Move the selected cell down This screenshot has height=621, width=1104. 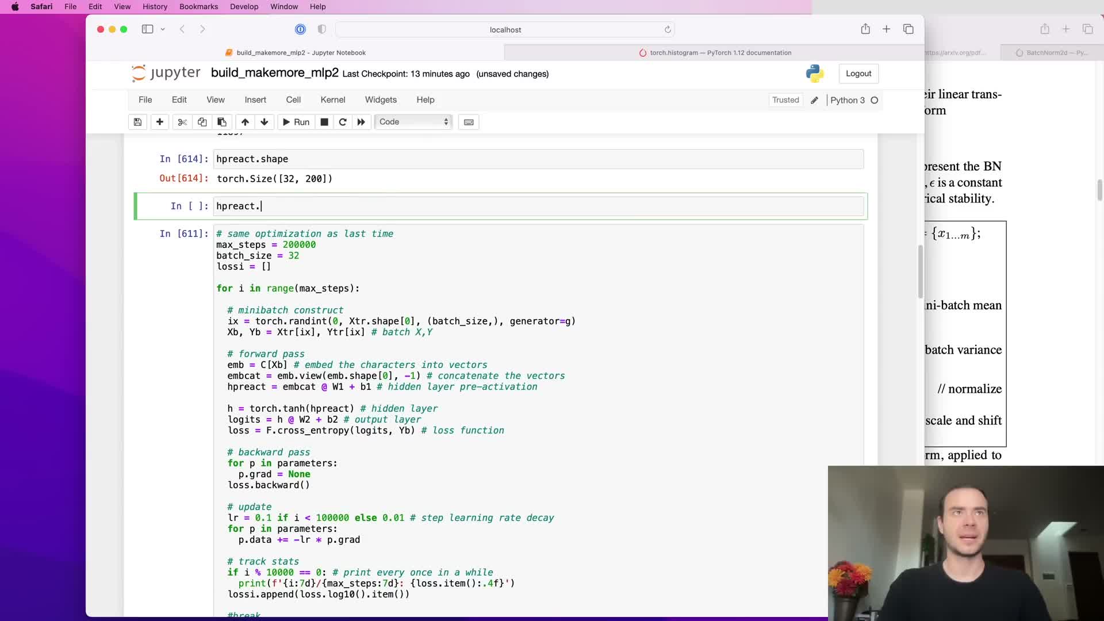[264, 122]
